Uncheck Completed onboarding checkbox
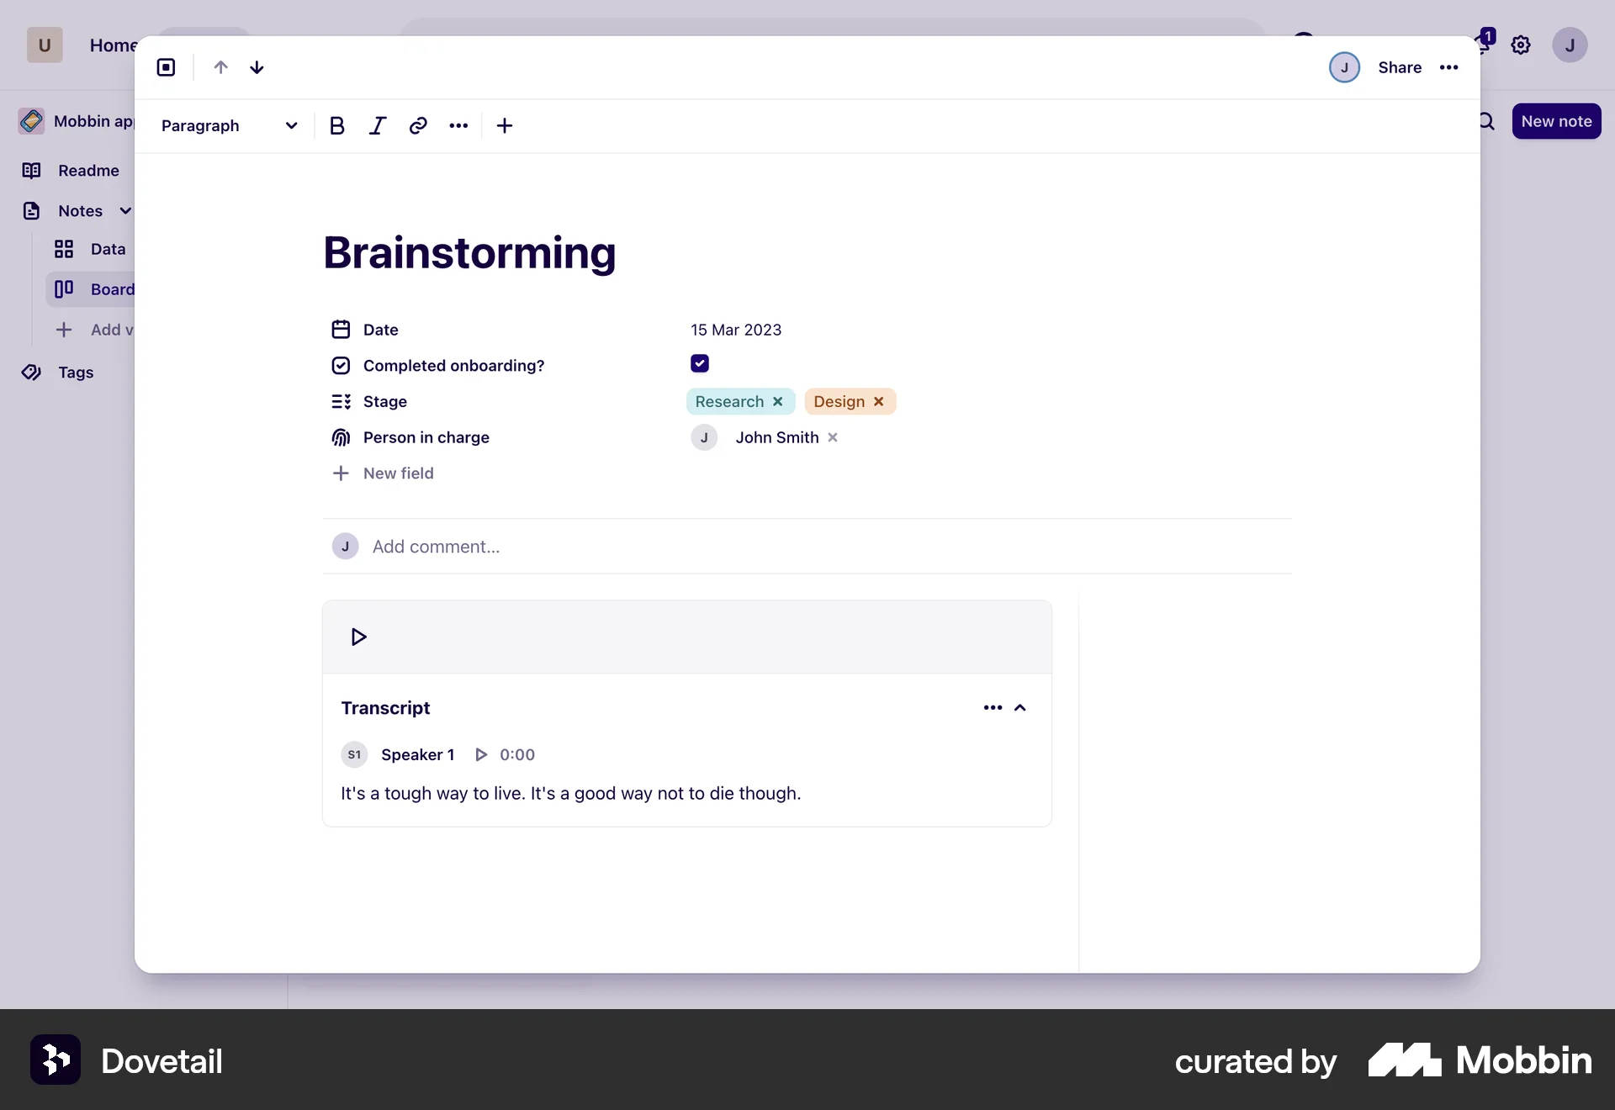 click(x=699, y=364)
